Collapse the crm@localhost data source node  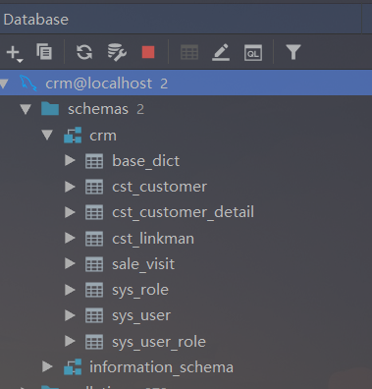click(x=4, y=83)
